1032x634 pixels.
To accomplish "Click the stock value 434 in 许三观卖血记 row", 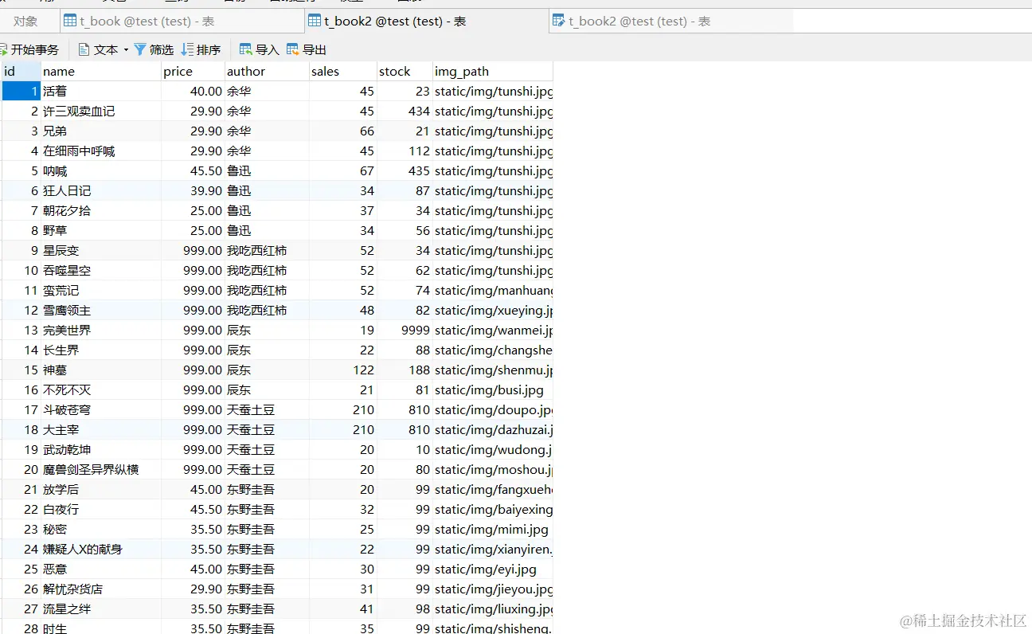I will tap(405, 111).
